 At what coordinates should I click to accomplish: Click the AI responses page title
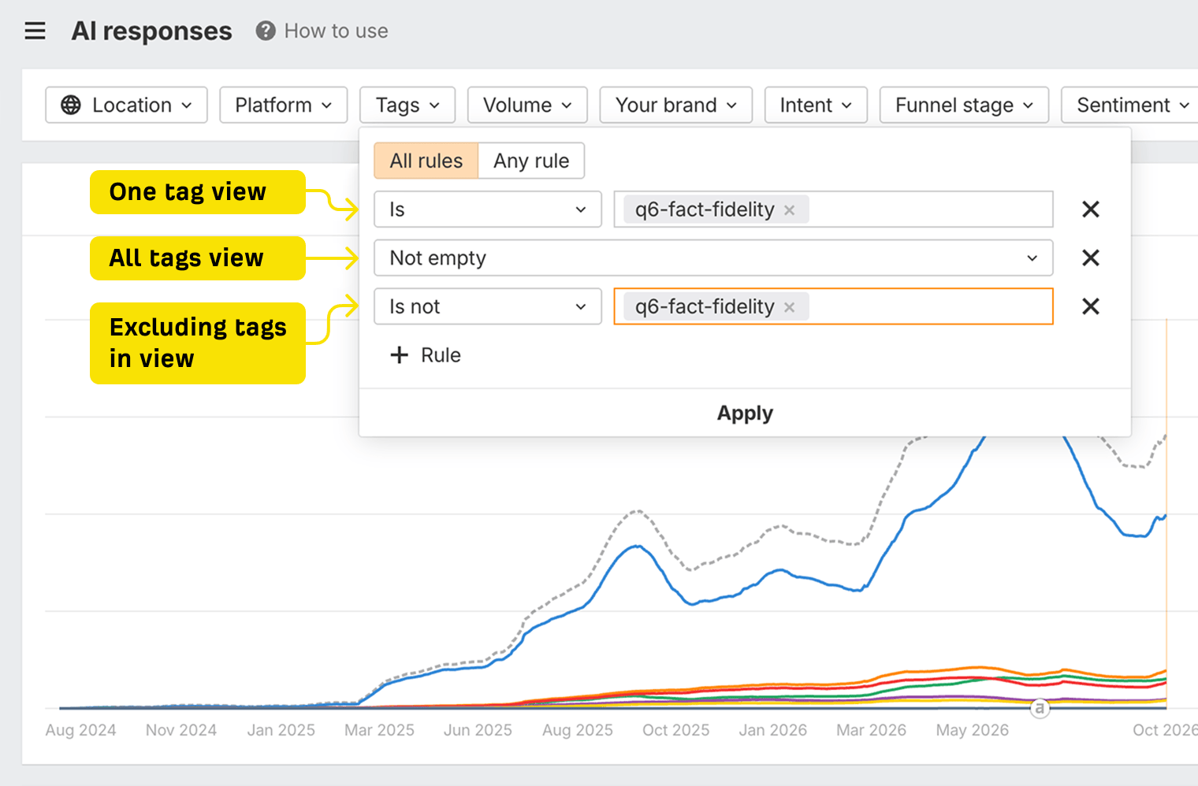(x=151, y=31)
